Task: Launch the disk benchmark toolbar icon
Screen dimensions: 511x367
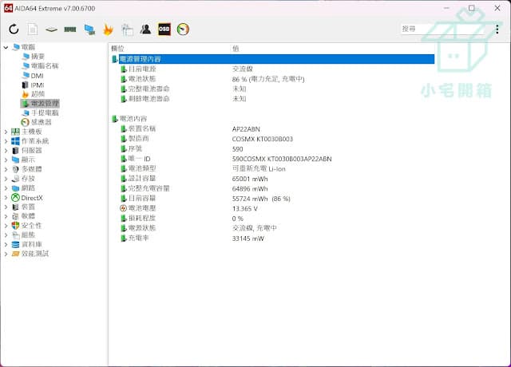Action: click(51, 30)
